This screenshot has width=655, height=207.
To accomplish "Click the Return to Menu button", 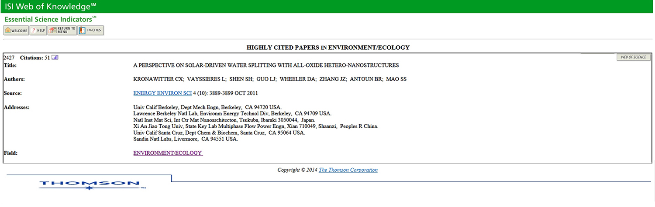I will click(62, 31).
